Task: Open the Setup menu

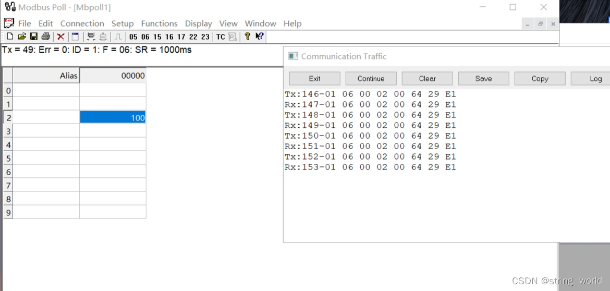Action: tap(123, 24)
